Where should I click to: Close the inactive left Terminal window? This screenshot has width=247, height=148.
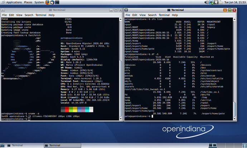pos(120,10)
